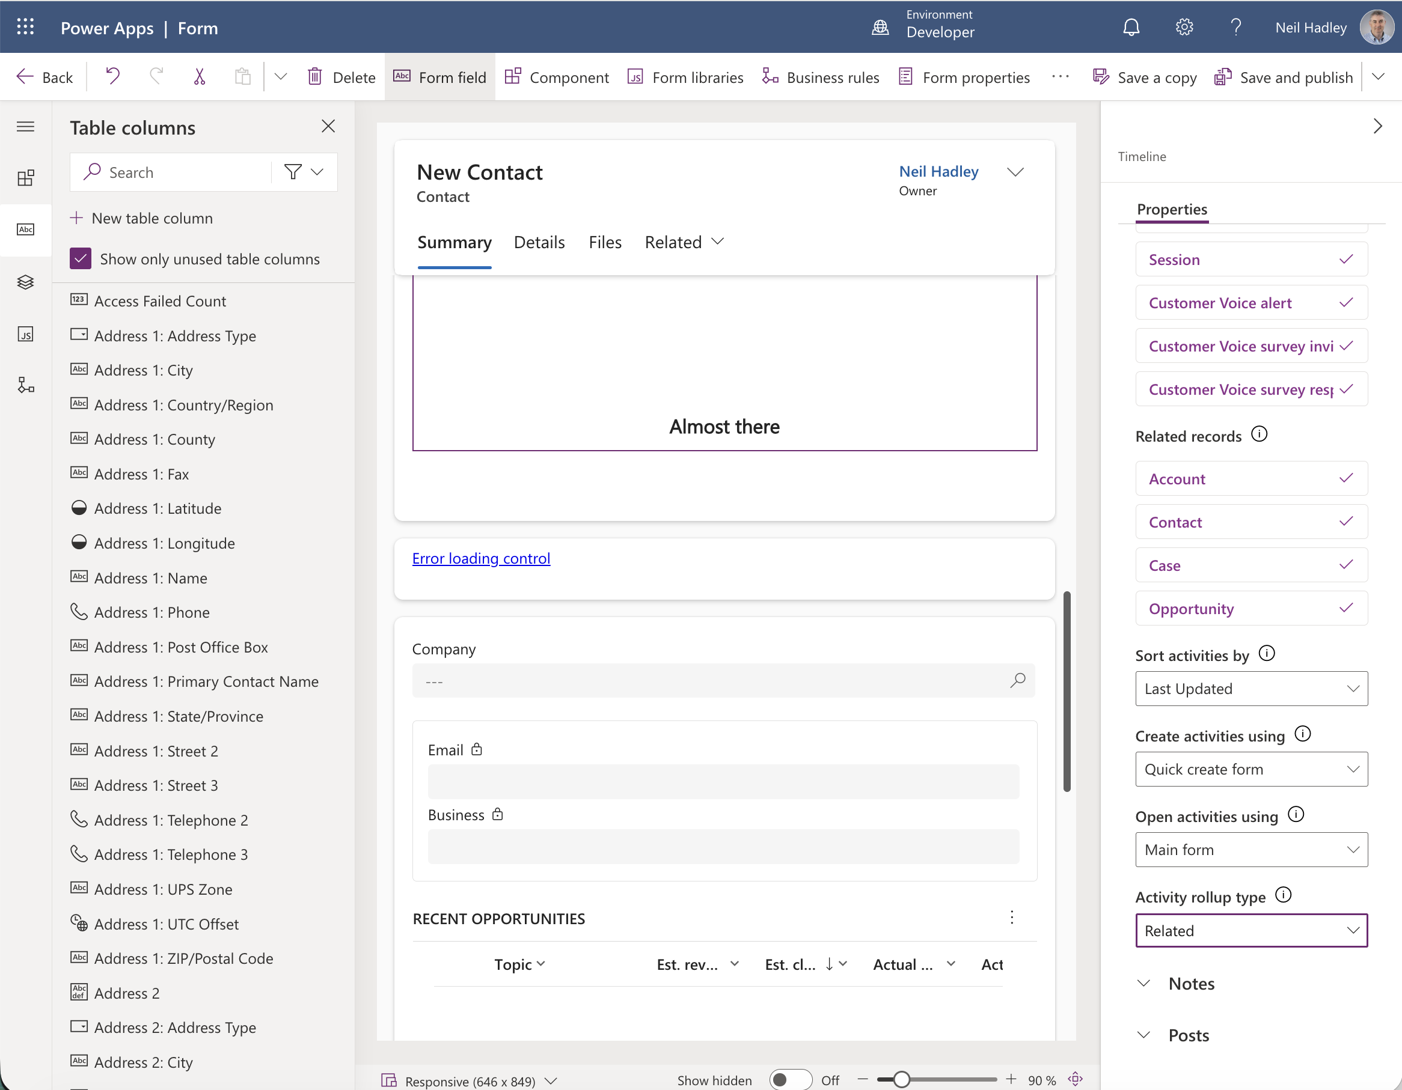Image resolution: width=1402 pixels, height=1090 pixels.
Task: Open the notifications bell
Action: tap(1131, 28)
